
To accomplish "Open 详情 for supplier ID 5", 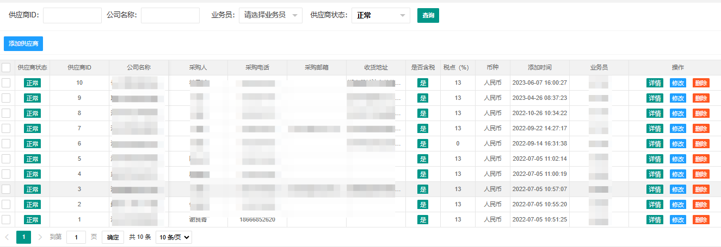I will click(x=655, y=159).
